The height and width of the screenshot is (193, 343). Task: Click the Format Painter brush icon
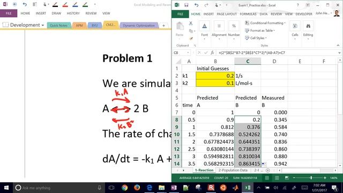(191, 39)
